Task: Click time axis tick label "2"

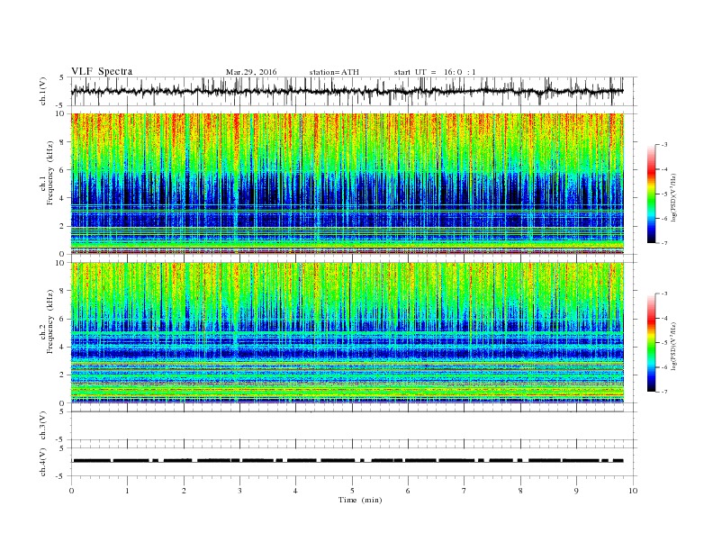Action: [x=184, y=491]
